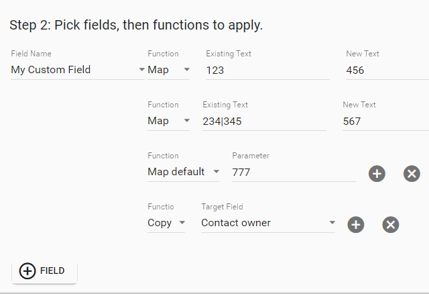
Task: Click the New Text field containing 456
Action: (x=387, y=70)
